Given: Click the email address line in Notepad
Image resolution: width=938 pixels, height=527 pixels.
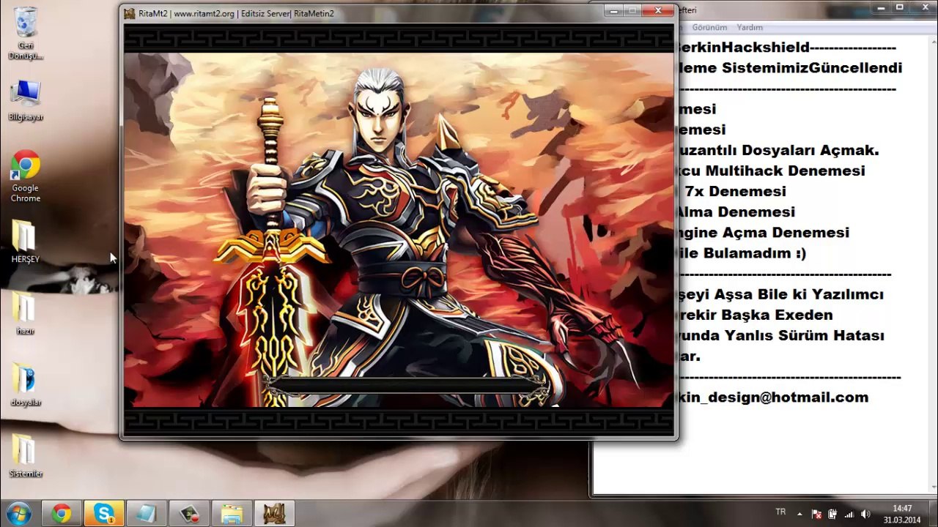Looking at the screenshot, I should [772, 397].
